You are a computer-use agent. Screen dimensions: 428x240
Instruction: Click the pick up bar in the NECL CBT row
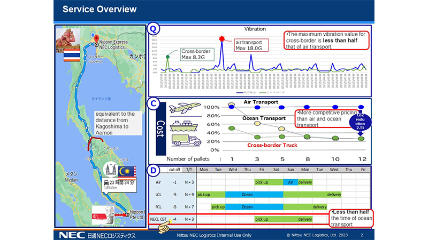point(269,219)
